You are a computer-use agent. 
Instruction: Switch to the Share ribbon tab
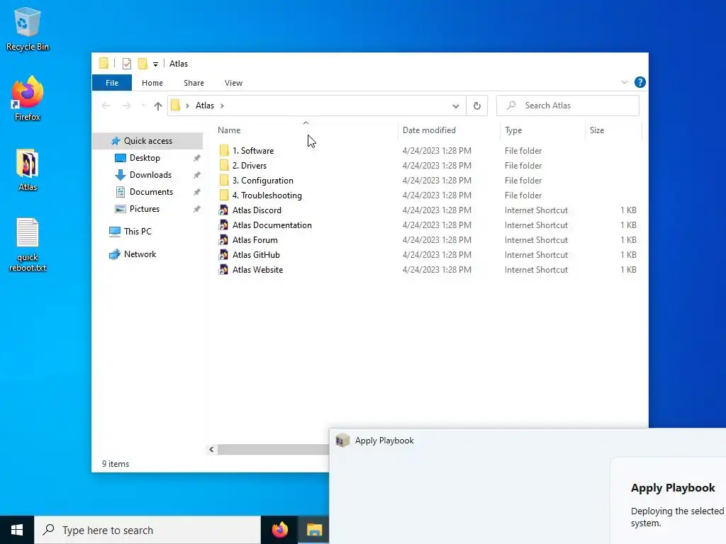(194, 83)
